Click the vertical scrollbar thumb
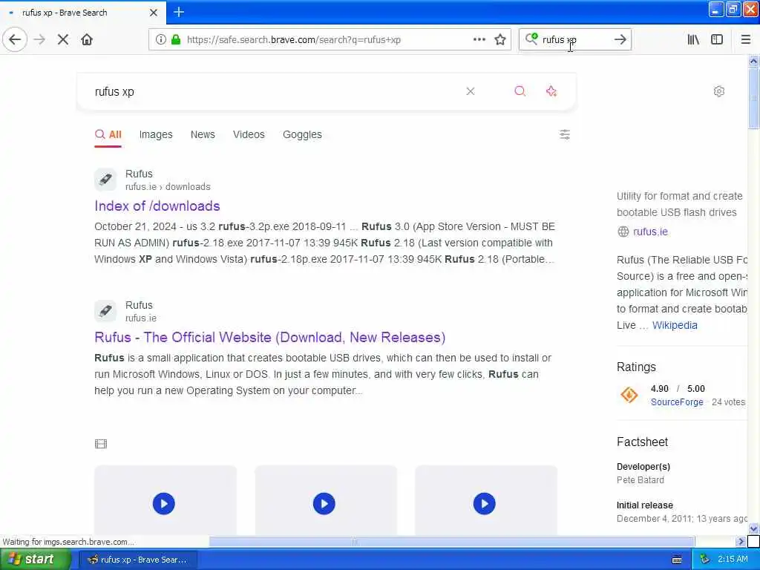Viewport: 760px width, 570px height. [x=753, y=99]
